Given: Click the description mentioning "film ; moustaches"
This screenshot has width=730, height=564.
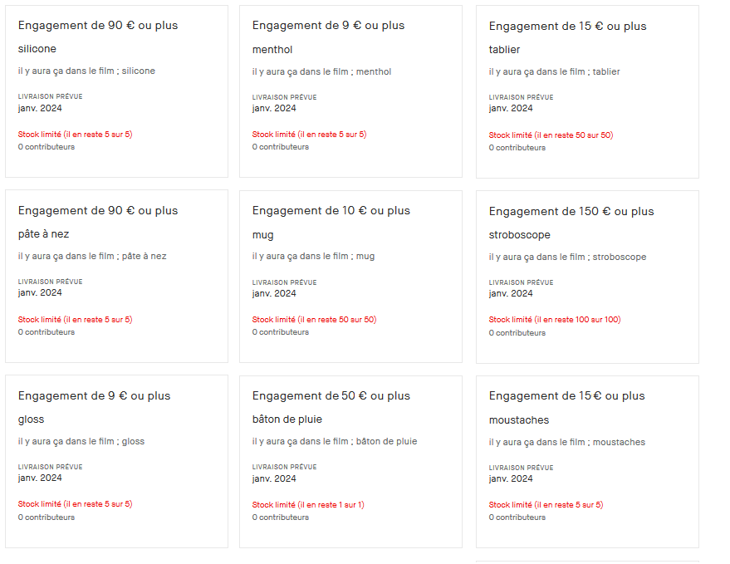Looking at the screenshot, I should click(566, 442).
